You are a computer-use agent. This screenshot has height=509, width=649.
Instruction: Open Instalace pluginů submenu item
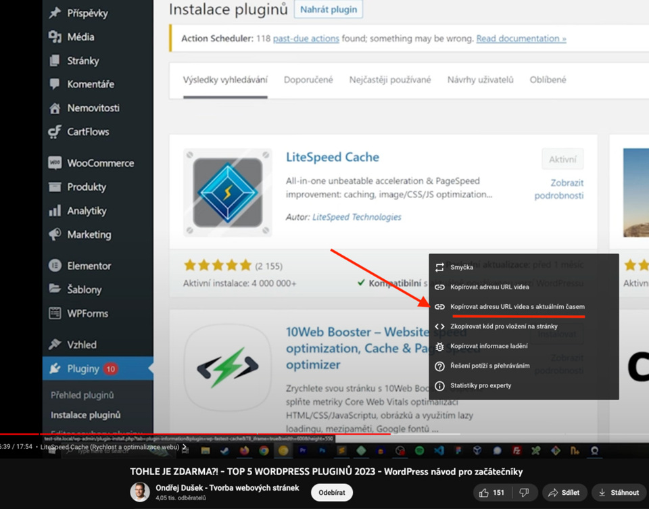(86, 414)
